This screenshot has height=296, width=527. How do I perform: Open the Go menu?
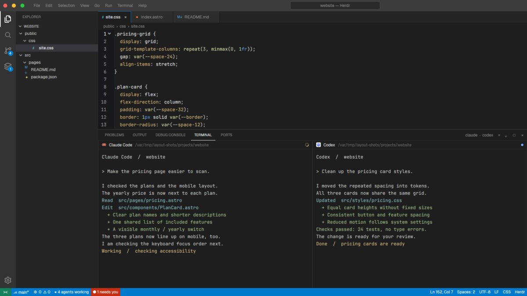(97, 6)
